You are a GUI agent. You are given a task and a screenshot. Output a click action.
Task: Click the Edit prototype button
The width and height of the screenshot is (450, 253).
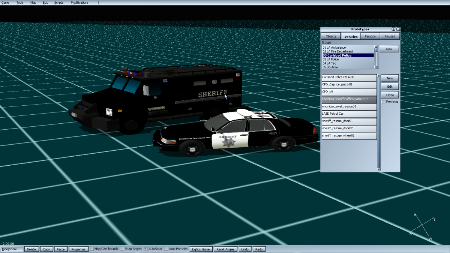[390, 87]
